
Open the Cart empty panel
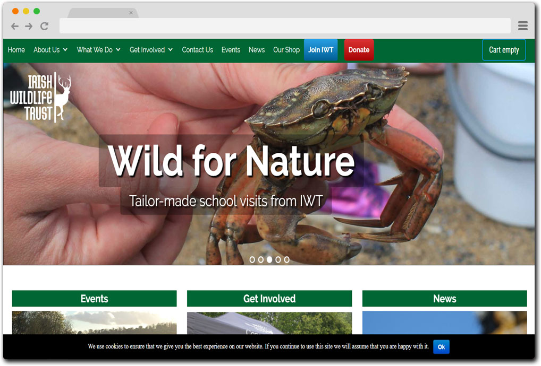coord(504,49)
